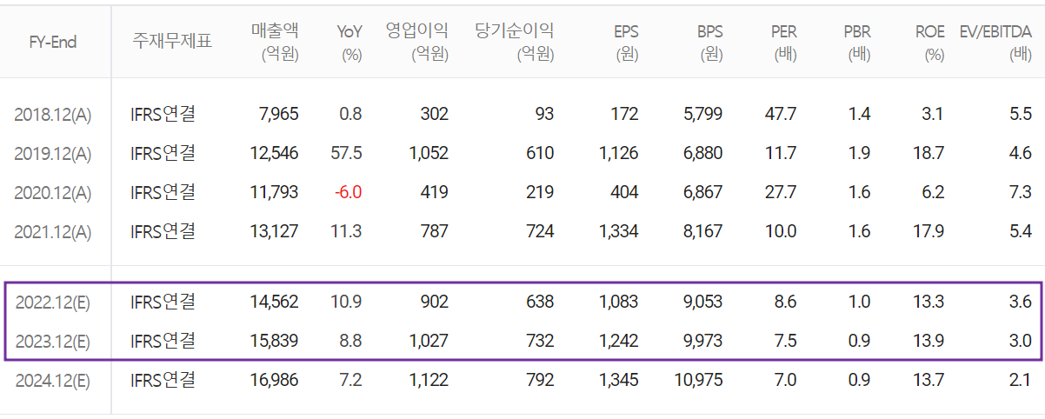Select the 2024.12(E) row label

point(53,381)
